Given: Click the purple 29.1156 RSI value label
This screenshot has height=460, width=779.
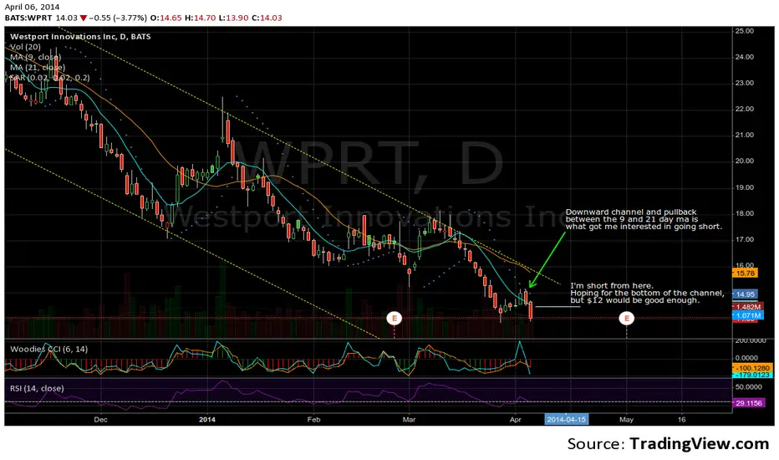Looking at the screenshot, I should [x=749, y=403].
